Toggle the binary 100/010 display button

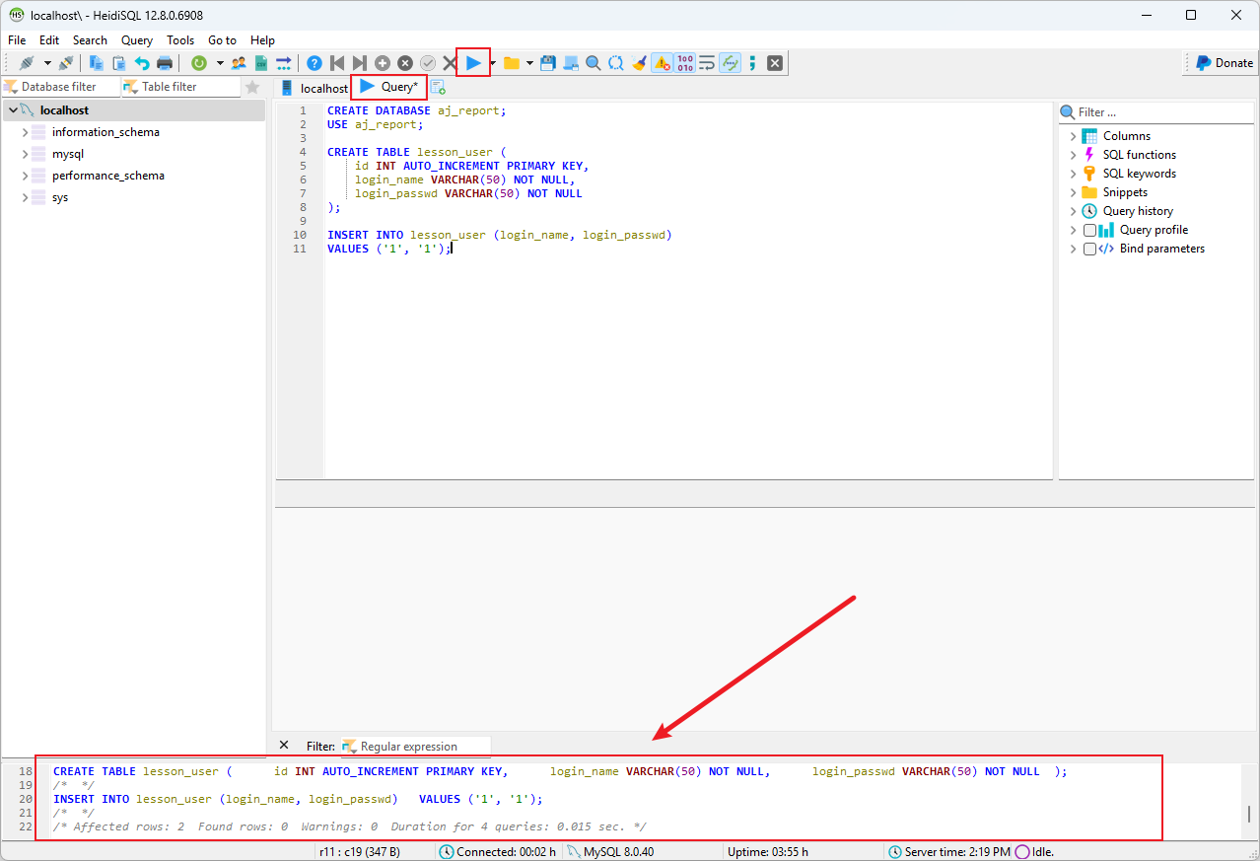684,63
